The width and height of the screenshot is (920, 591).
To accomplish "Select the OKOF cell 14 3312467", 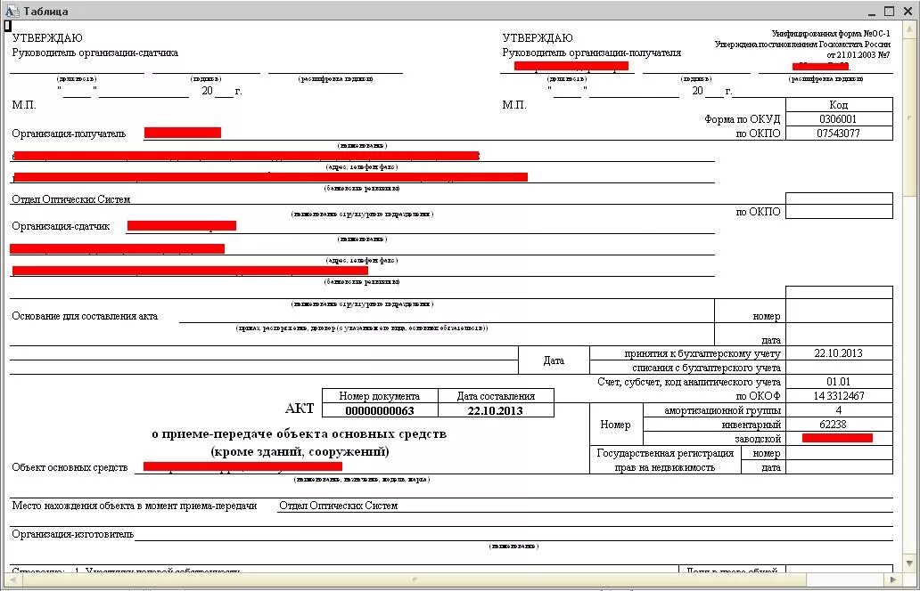I will (x=839, y=396).
